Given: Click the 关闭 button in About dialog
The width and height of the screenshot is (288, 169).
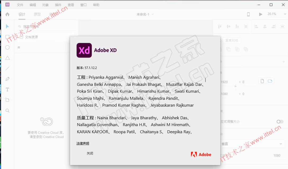Looking at the screenshot, I should (x=90, y=153).
